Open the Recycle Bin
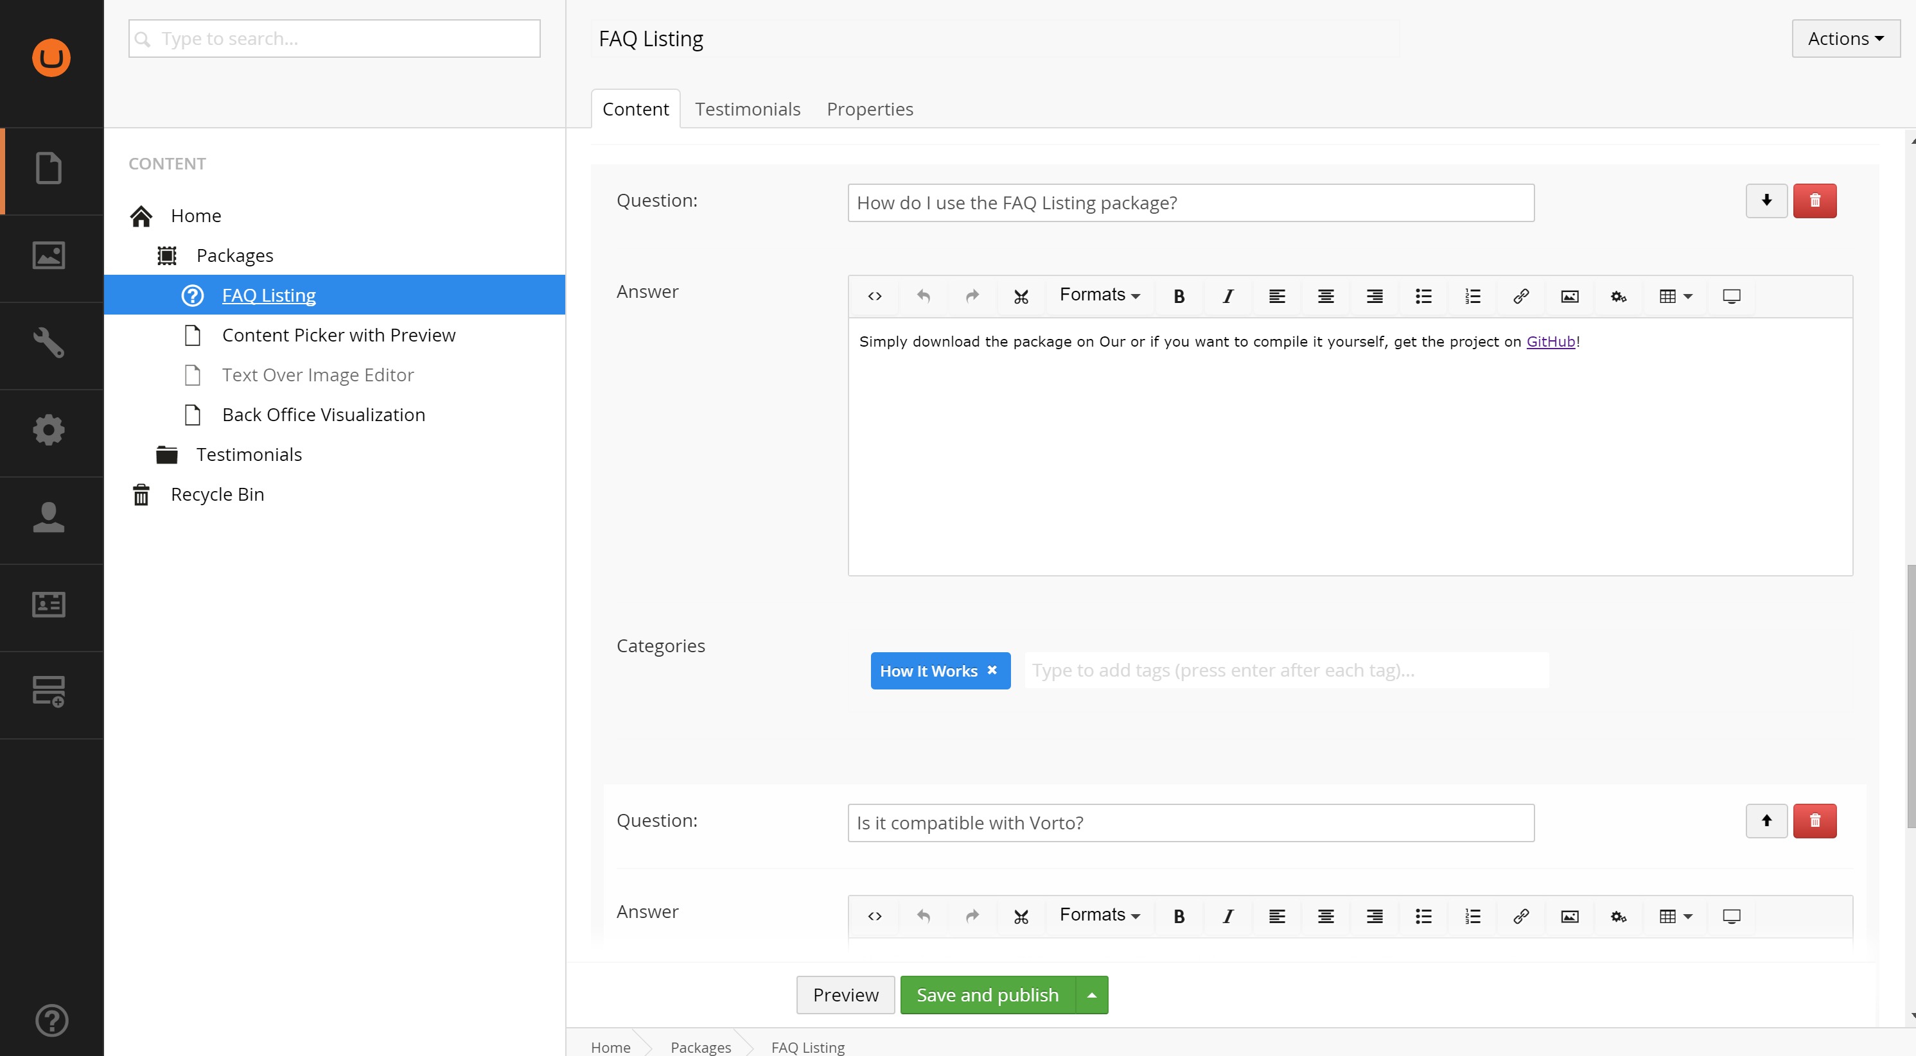 217,494
